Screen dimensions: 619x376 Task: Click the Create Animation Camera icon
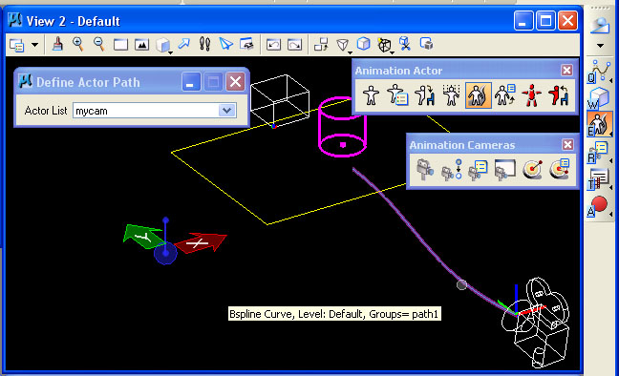424,170
